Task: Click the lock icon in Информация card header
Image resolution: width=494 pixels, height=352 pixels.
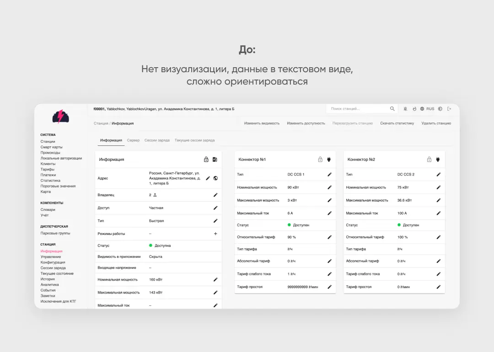Action: 206,160
